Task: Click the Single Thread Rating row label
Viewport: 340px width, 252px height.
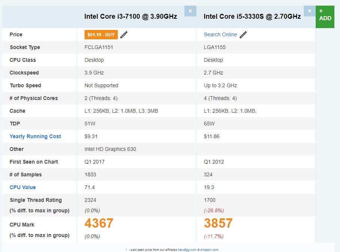Action: [36, 200]
